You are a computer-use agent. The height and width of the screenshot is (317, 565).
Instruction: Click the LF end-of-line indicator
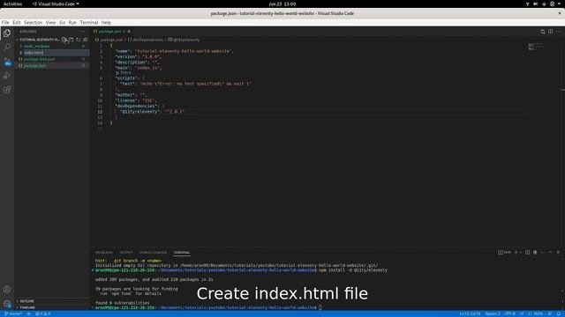(522, 313)
